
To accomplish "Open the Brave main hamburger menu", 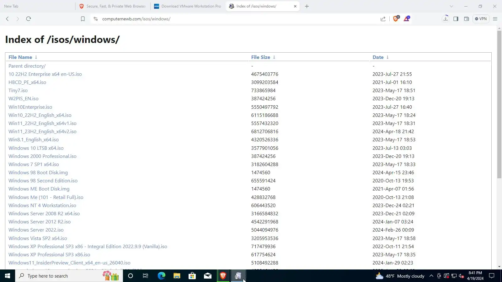I will 495,19.
